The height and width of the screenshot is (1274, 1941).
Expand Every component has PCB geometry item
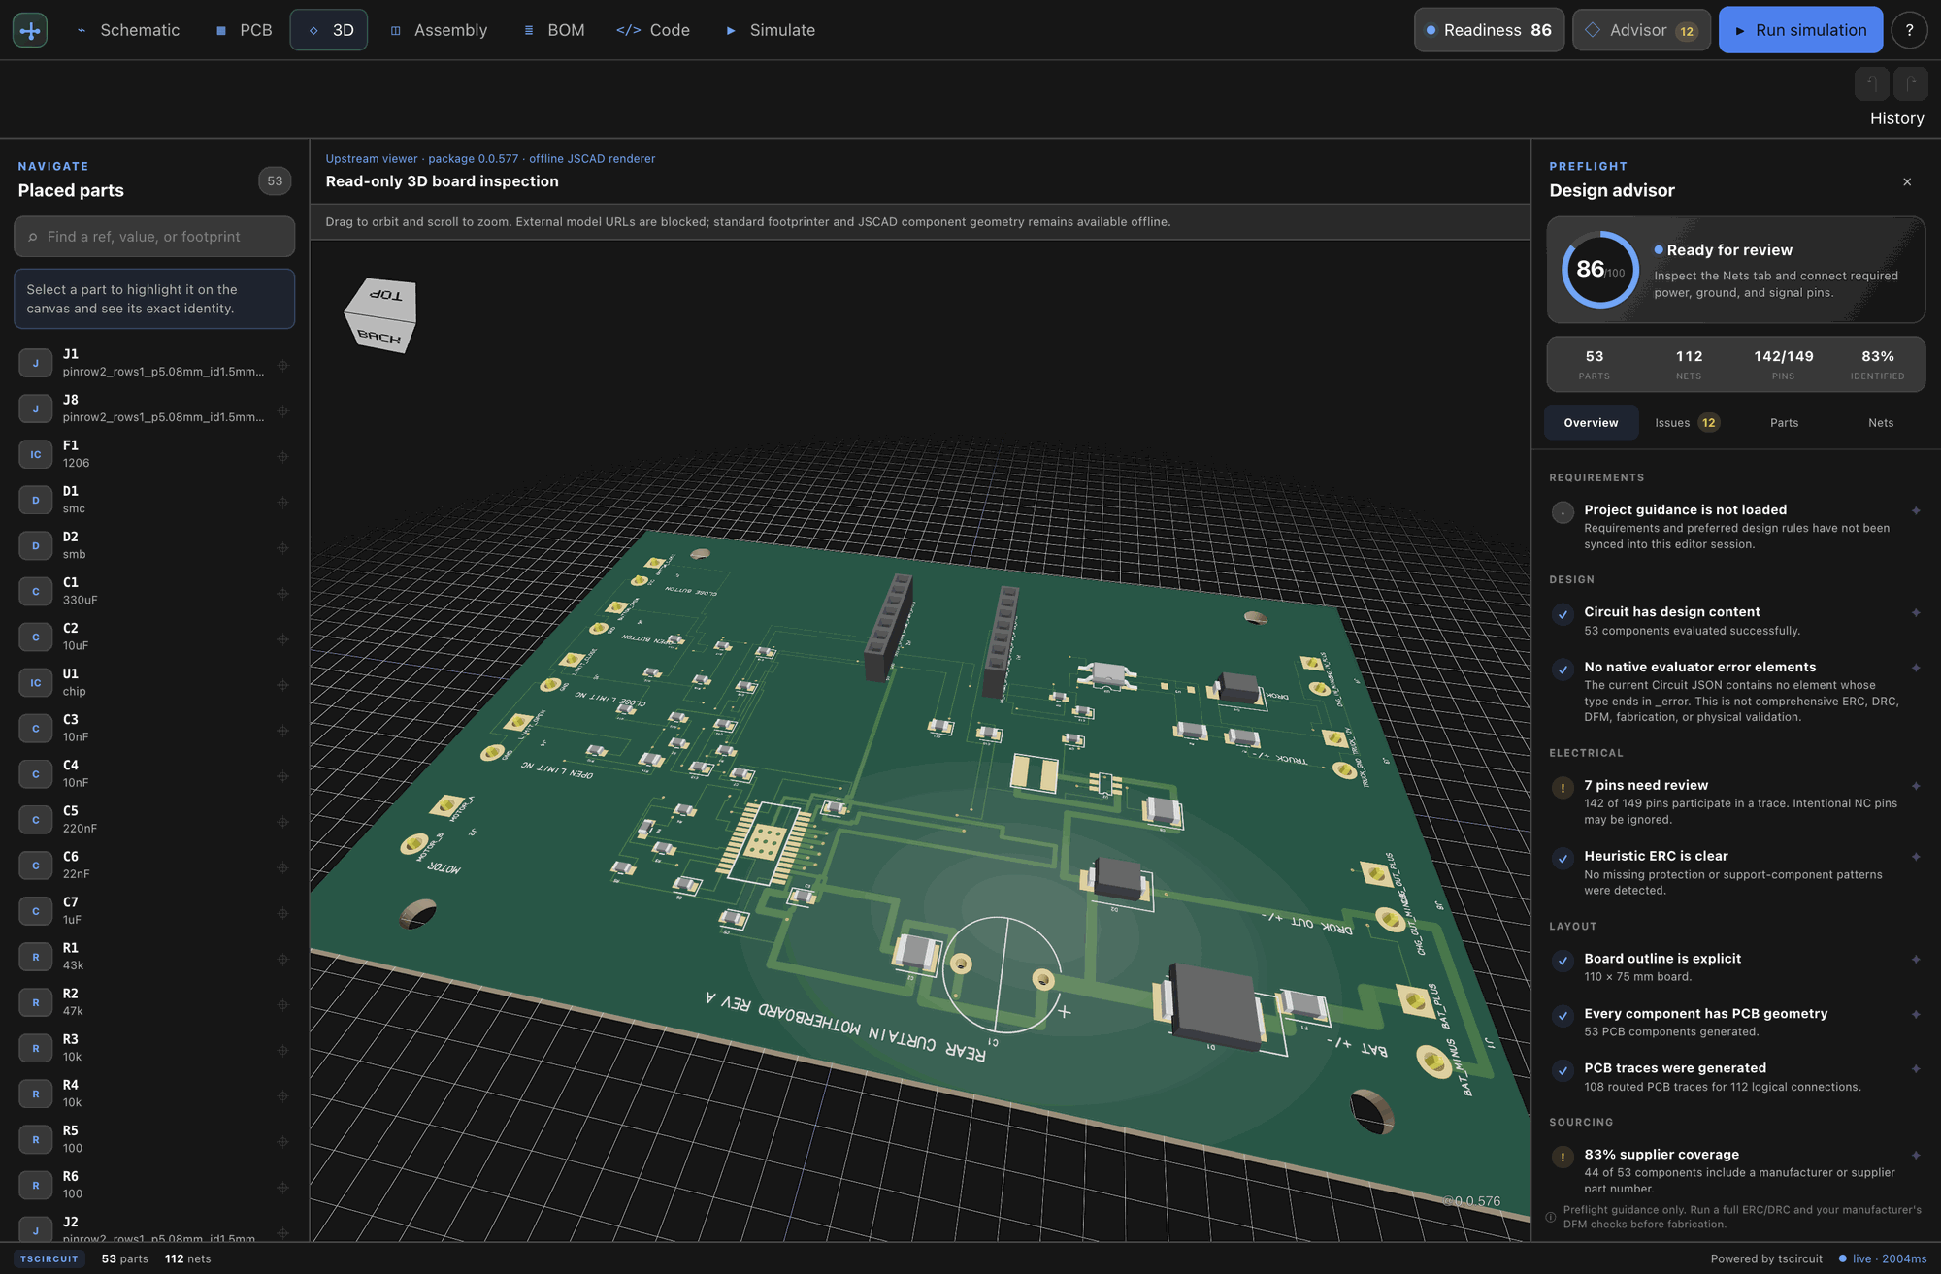(x=1736, y=1022)
